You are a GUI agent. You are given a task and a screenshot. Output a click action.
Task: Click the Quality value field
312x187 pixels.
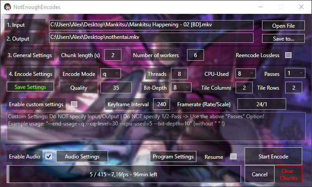(116, 87)
